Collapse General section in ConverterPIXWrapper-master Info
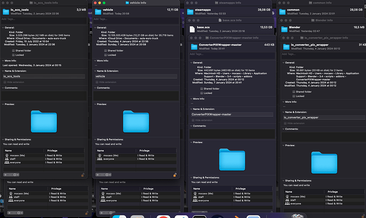This screenshot has width=366, height=218. pyautogui.click(x=191, y=62)
